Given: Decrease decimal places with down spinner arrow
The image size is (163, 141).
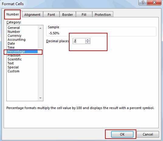Looking at the screenshot, I should pos(88,42).
